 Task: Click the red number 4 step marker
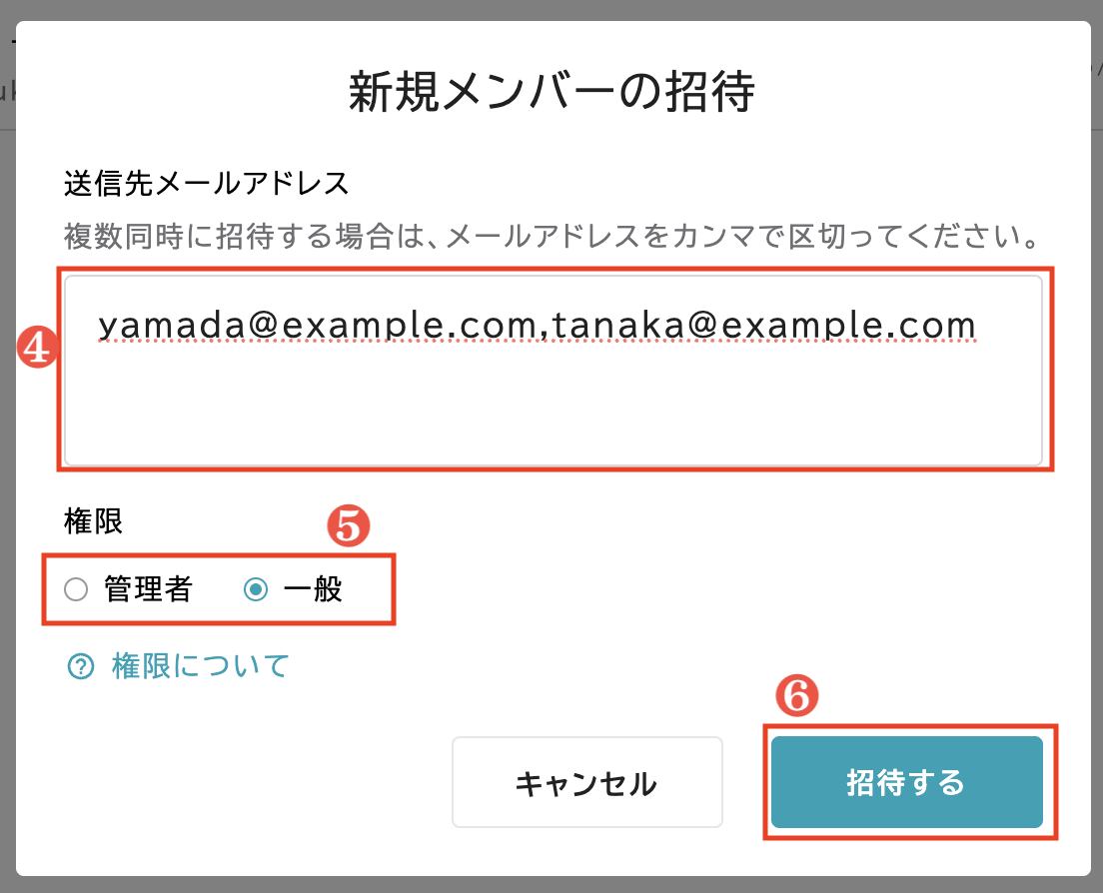coord(36,348)
